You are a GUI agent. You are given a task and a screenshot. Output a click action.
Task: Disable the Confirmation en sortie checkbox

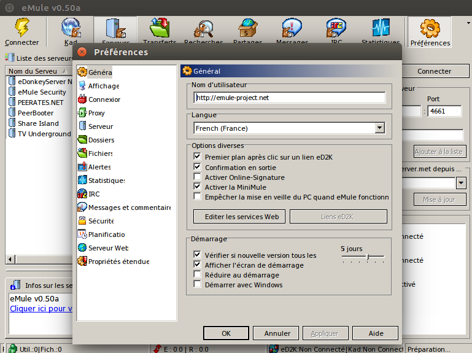coord(197,167)
